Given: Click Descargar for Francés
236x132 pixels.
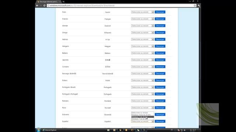Looking at the screenshot, I should 160,19.
